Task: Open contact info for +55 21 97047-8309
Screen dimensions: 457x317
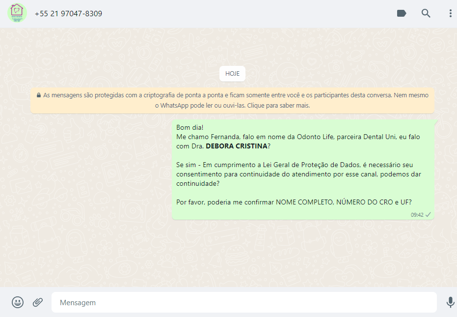Action: [69, 14]
